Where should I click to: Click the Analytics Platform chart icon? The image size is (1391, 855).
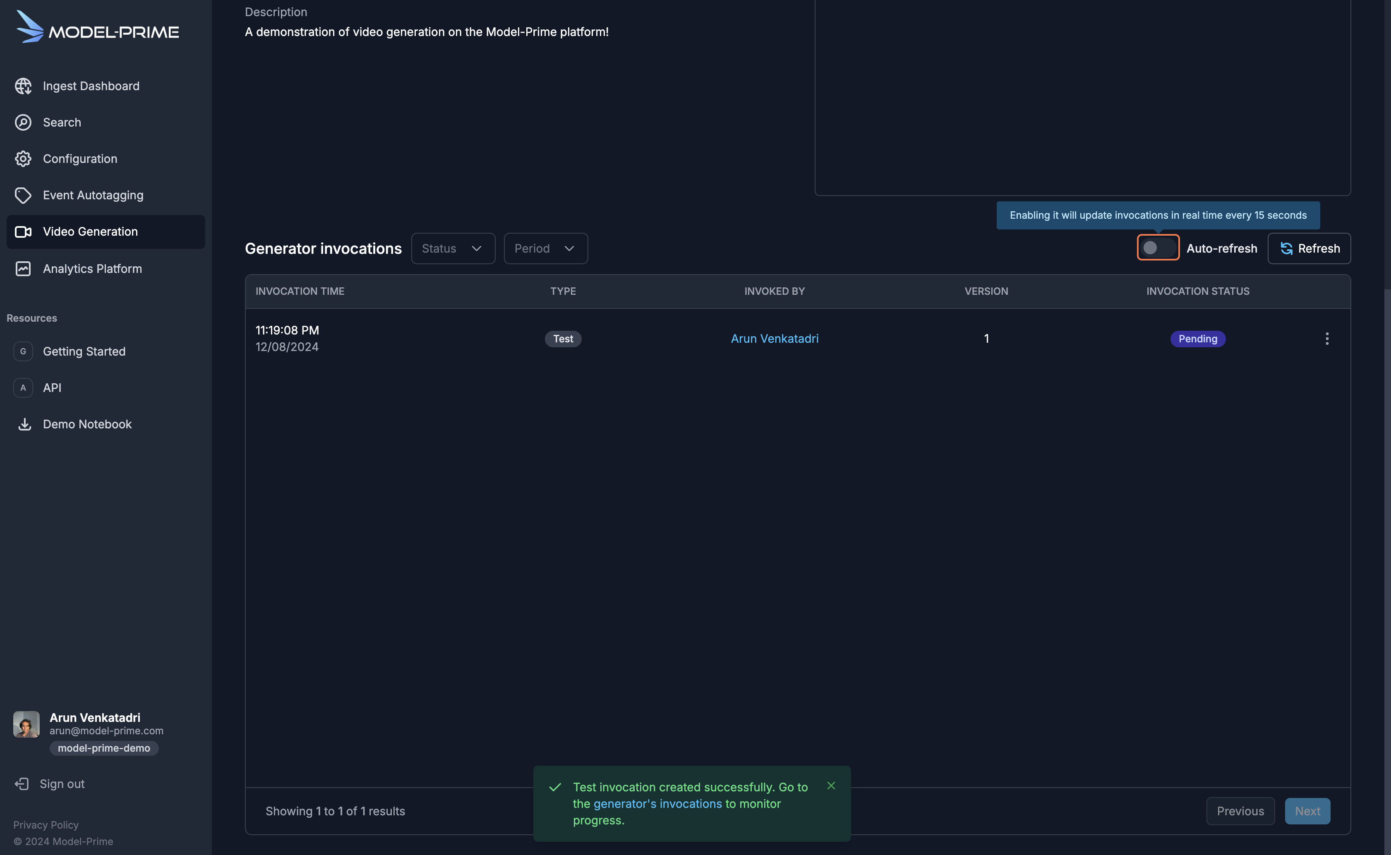click(23, 269)
